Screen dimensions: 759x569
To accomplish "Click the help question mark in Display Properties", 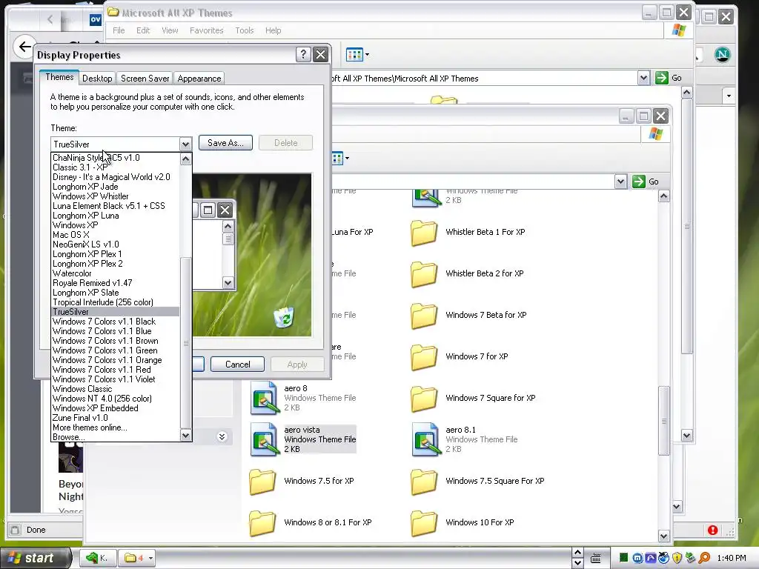I will click(x=303, y=55).
